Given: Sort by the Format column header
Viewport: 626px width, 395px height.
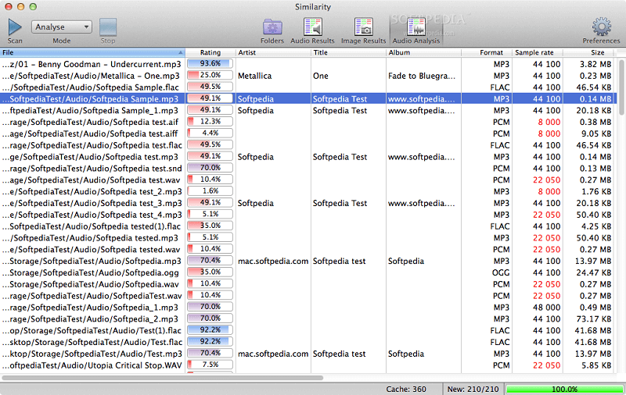Looking at the screenshot, I should (487, 52).
